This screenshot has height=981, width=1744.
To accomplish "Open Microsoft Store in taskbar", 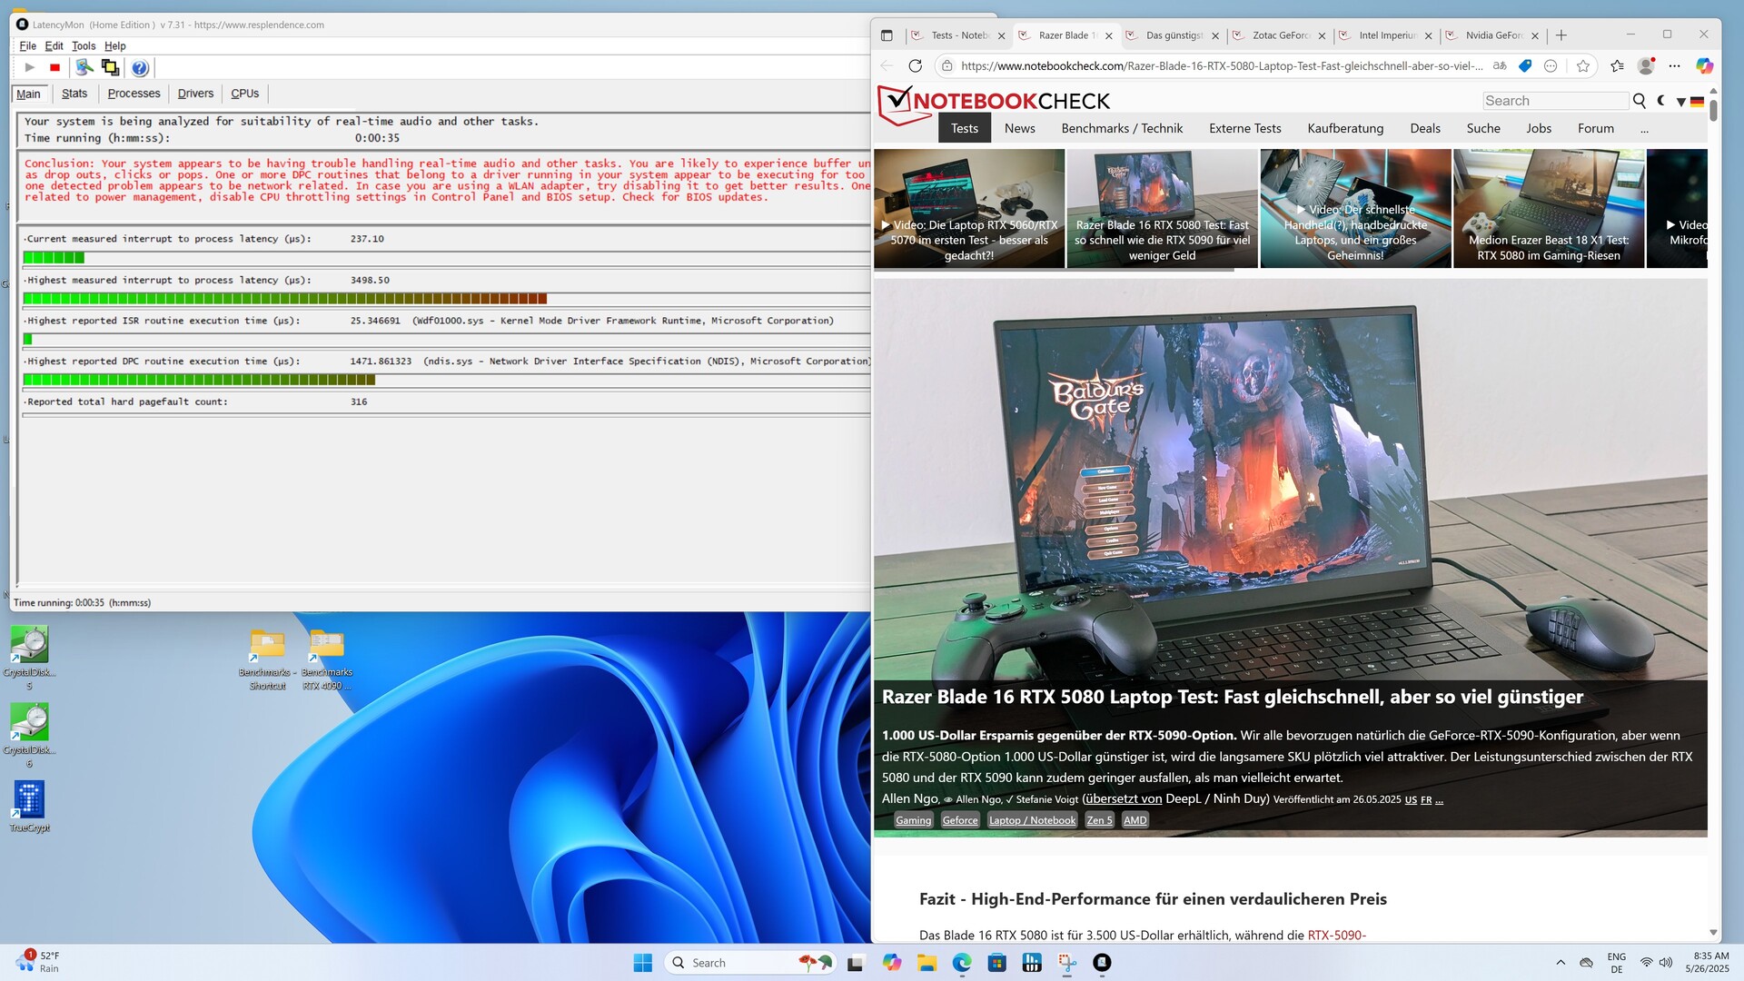I will (x=996, y=963).
